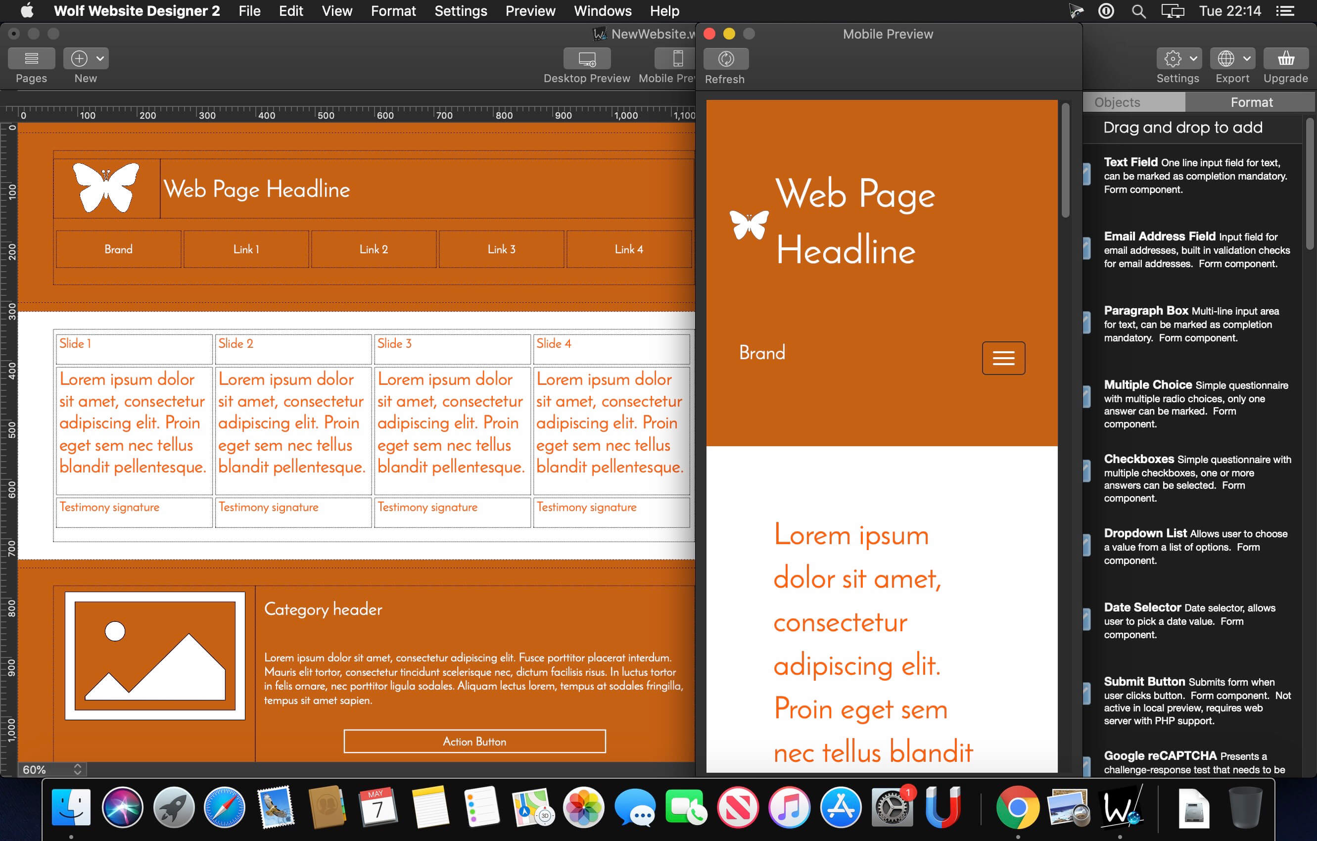Click the Action Button on canvas
This screenshot has width=1317, height=841.
(475, 742)
